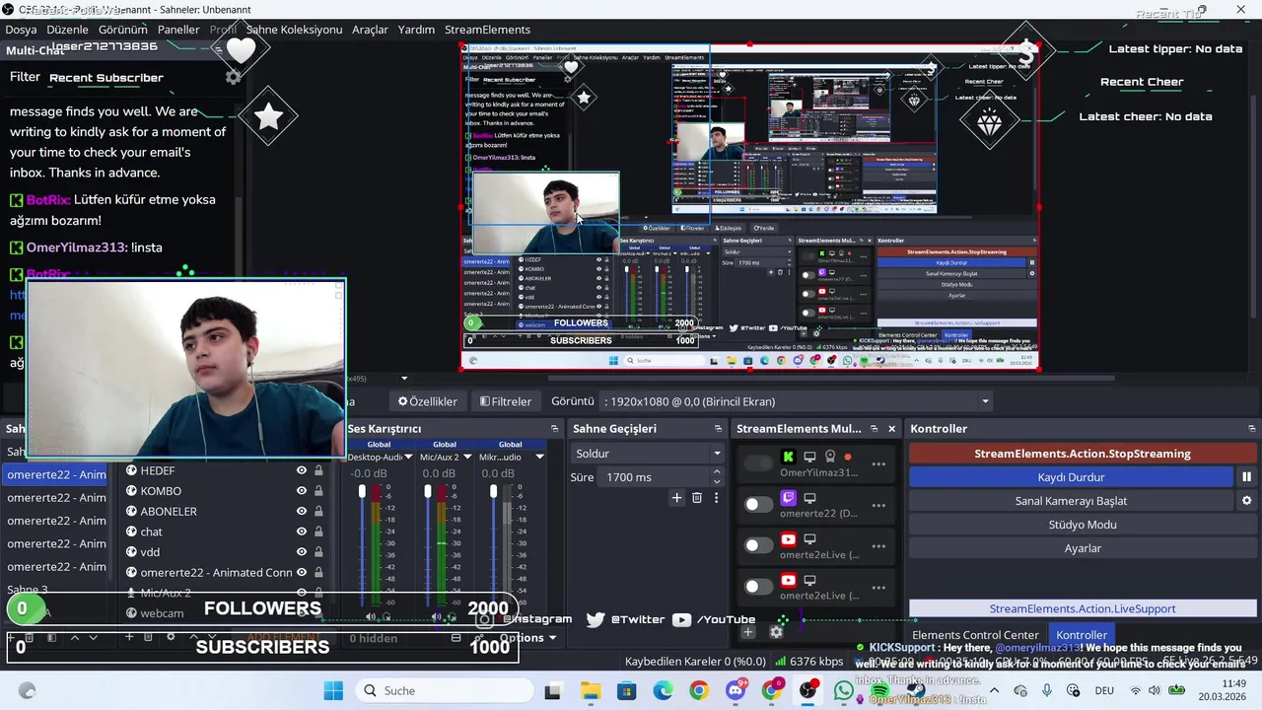Viewport: 1262px width, 710px height.
Task: Select the HEDEF source row
Action: point(226,470)
